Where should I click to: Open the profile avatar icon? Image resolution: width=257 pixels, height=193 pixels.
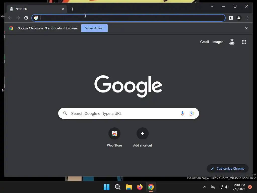pos(239,18)
